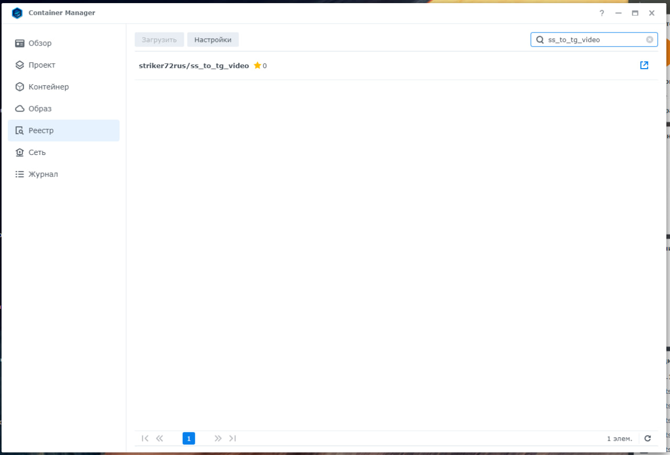Minimize the Container Manager window
The width and height of the screenshot is (670, 455).
click(619, 13)
